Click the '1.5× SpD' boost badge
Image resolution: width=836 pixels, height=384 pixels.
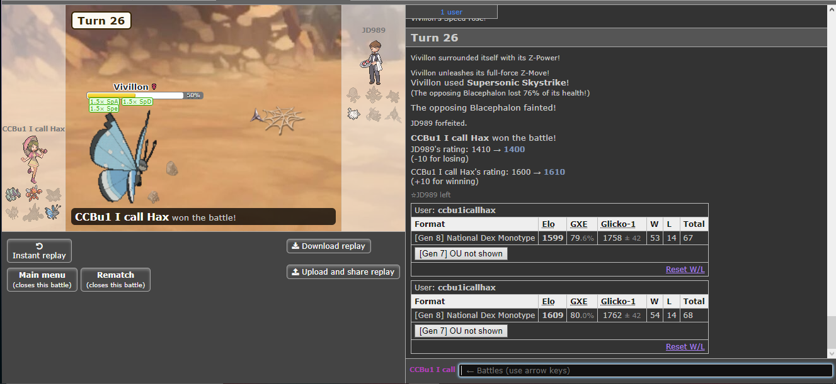[x=137, y=102]
